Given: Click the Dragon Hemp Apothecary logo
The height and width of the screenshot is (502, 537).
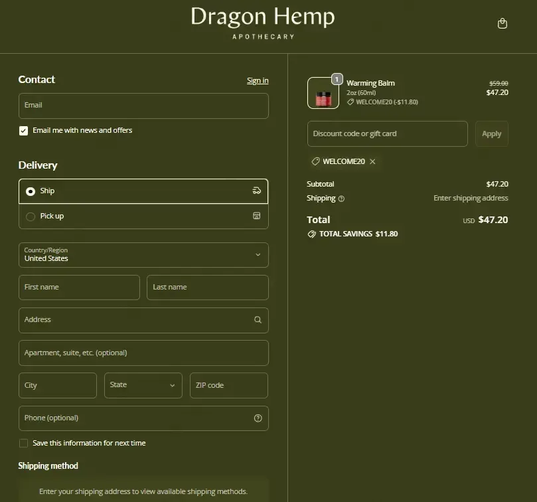Looking at the screenshot, I should coord(263,23).
